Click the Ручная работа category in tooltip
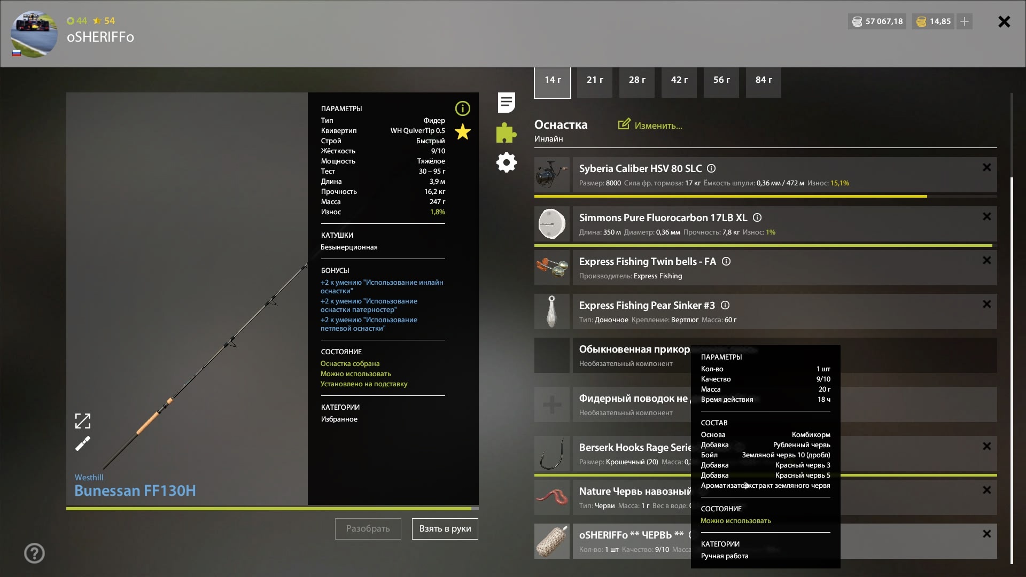This screenshot has height=577, width=1026. pyautogui.click(x=725, y=556)
